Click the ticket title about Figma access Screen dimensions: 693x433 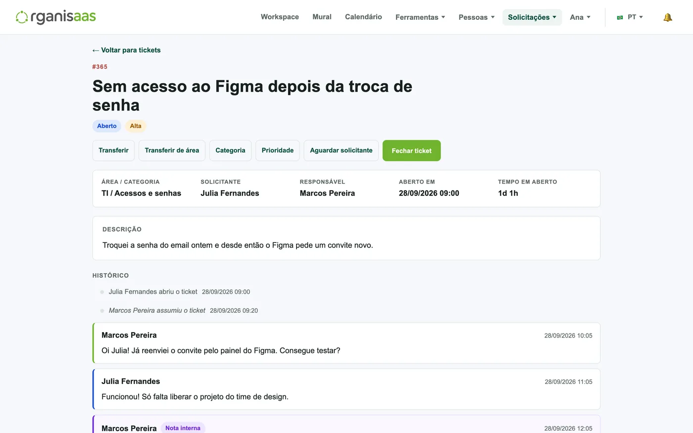click(252, 96)
